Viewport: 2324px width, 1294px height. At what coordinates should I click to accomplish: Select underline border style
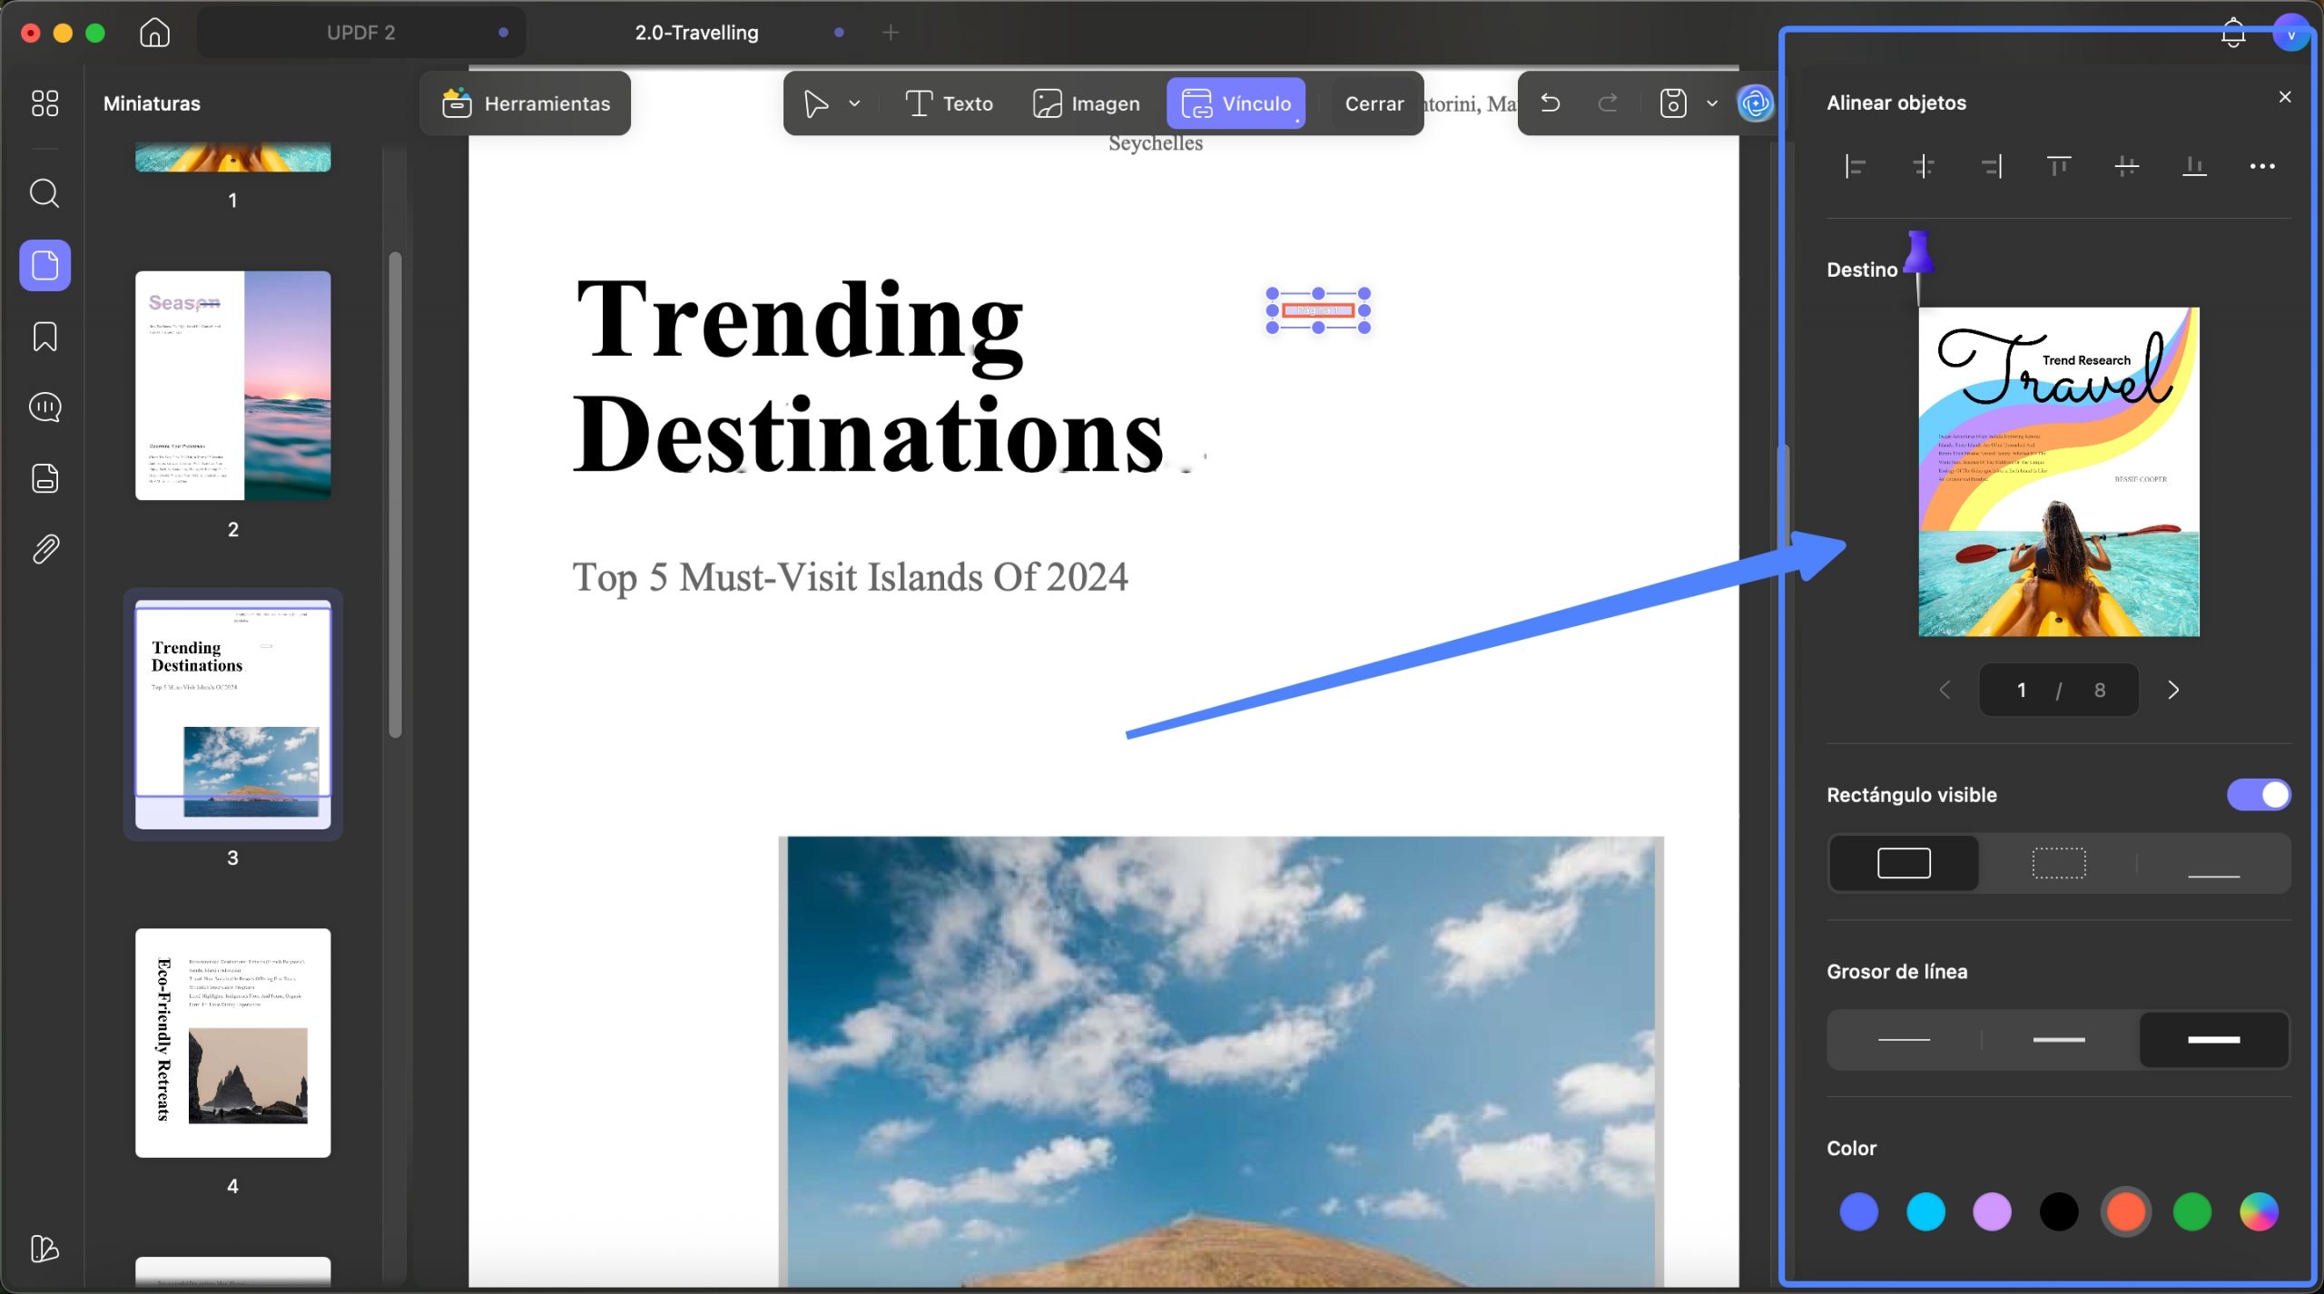tap(2214, 863)
